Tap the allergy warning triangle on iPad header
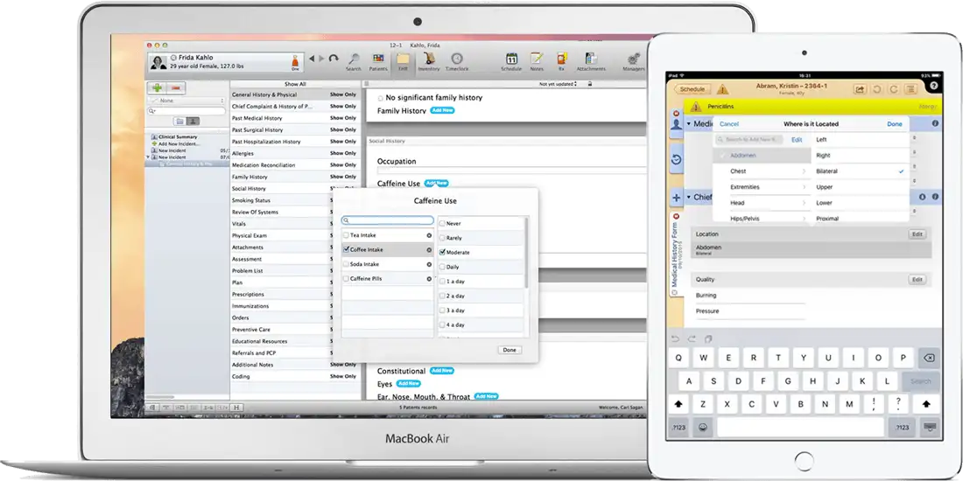 (x=722, y=89)
